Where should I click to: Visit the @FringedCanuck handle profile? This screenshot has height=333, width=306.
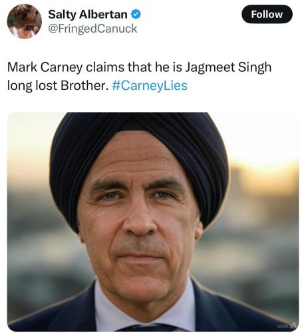(92, 29)
